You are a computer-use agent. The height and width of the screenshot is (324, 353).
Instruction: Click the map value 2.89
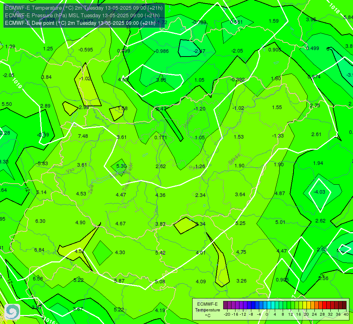(45, 106)
